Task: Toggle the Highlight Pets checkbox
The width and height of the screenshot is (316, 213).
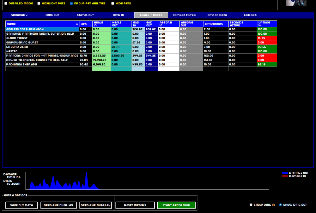Action: pos(39,3)
